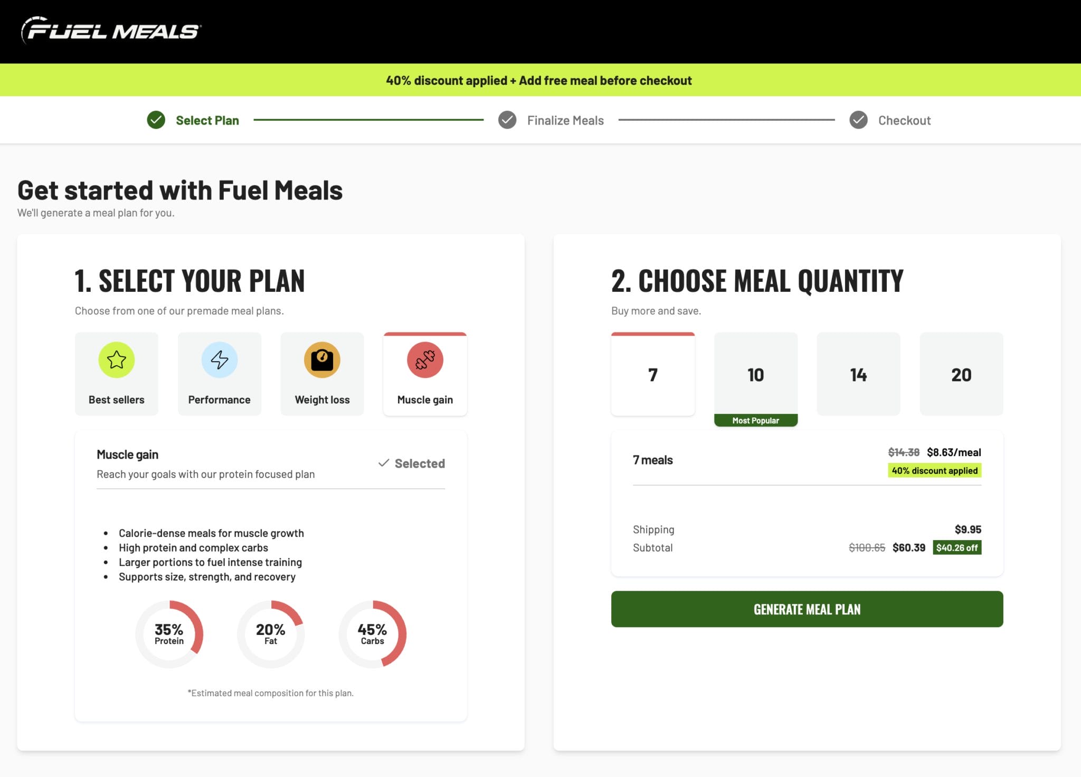Click the Select Plan checkmark icon
Image resolution: width=1081 pixels, height=777 pixels.
pyautogui.click(x=155, y=120)
